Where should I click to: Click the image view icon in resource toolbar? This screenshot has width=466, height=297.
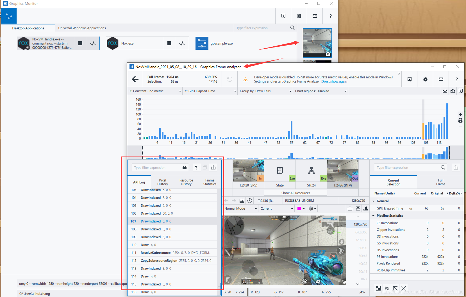[x=242, y=201]
